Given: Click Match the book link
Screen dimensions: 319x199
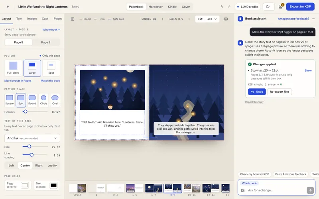Looking at the screenshot, I should click(50, 81).
